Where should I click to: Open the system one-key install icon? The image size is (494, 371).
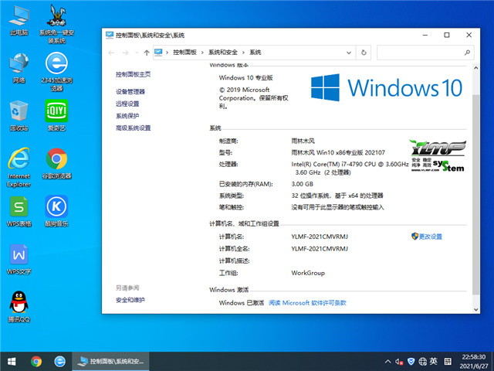[x=56, y=25]
